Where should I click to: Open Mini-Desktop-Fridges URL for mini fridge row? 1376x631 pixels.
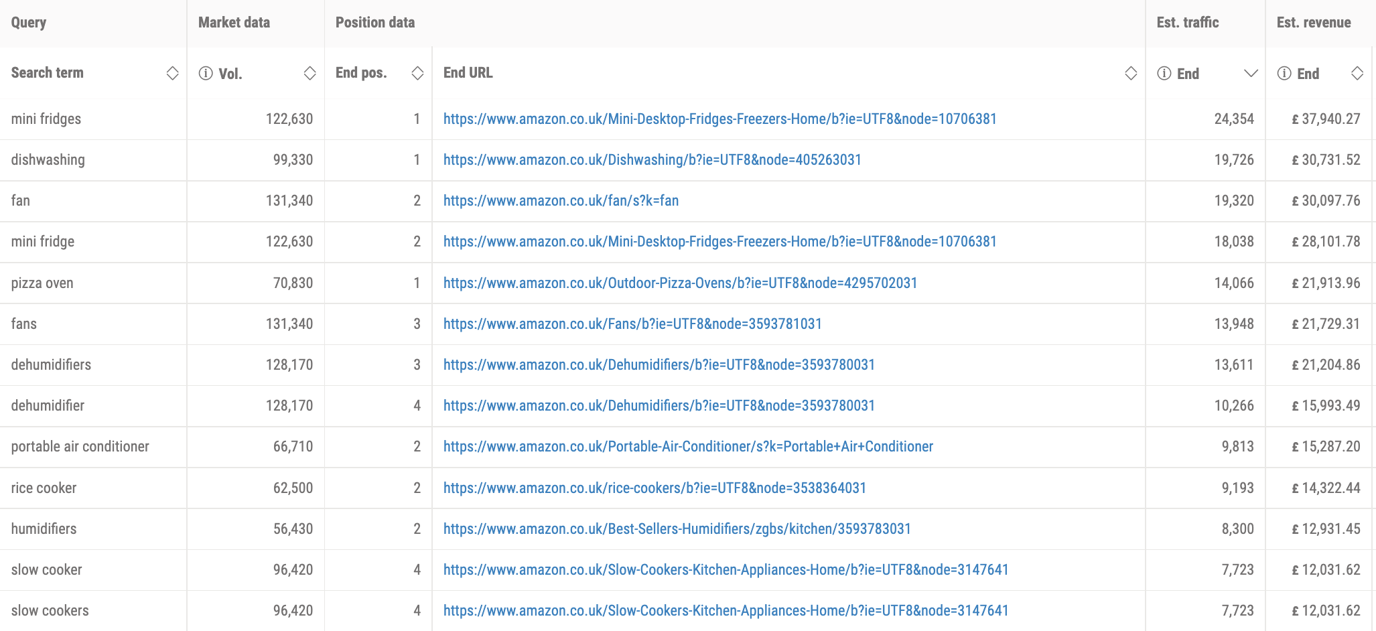pyautogui.click(x=720, y=242)
